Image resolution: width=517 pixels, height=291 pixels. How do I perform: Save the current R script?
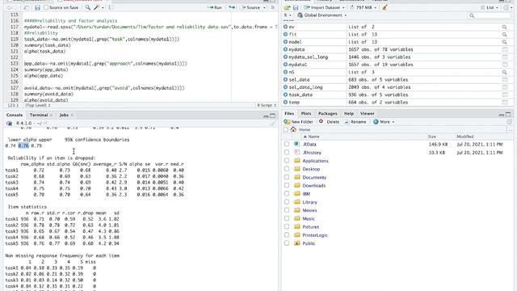(37, 7)
